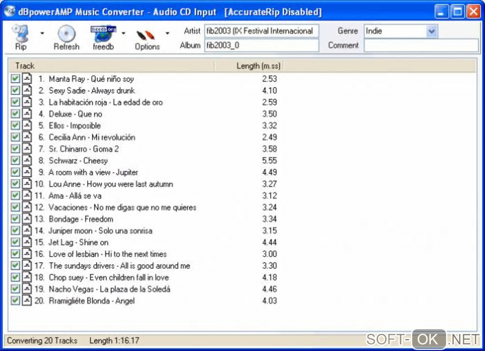Screen dimensions: 485x351
Task: Uncheck track 9 A room with a view
Action: point(15,172)
